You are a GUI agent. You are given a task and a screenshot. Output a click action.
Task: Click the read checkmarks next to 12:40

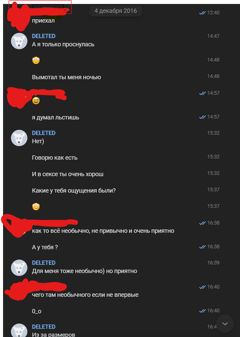(x=202, y=13)
